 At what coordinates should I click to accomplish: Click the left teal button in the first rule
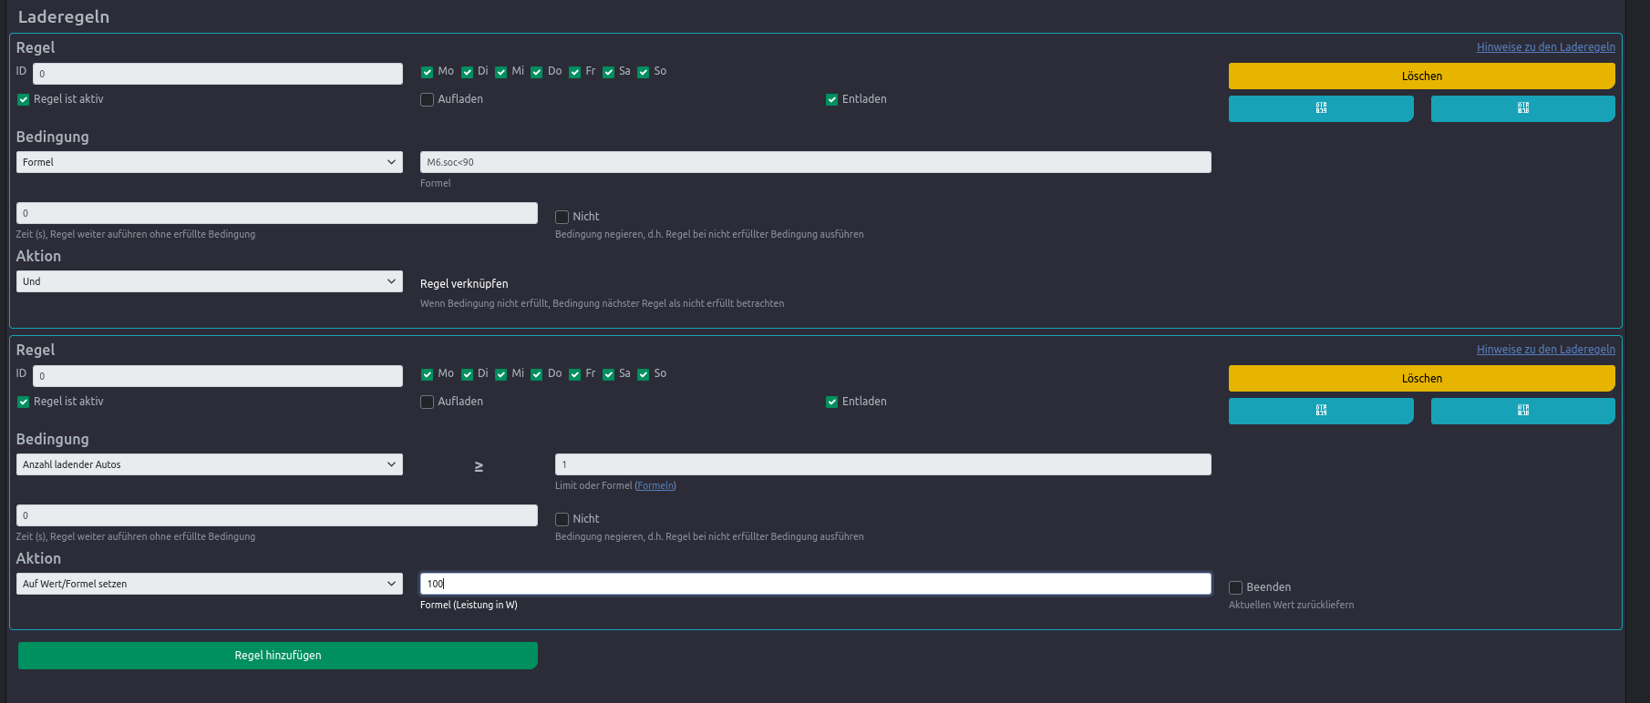[x=1321, y=108]
